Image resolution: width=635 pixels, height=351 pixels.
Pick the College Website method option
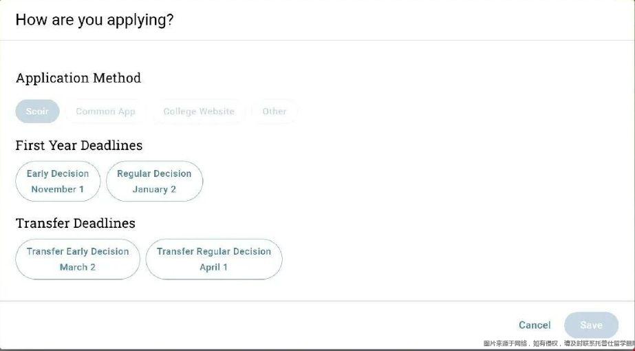(199, 111)
